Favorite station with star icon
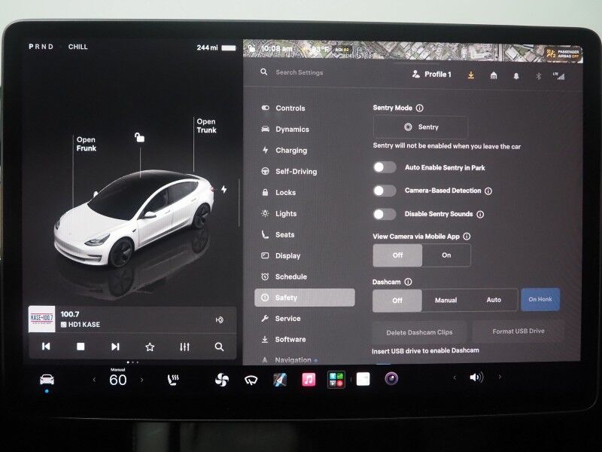This screenshot has width=602, height=452. tap(150, 347)
